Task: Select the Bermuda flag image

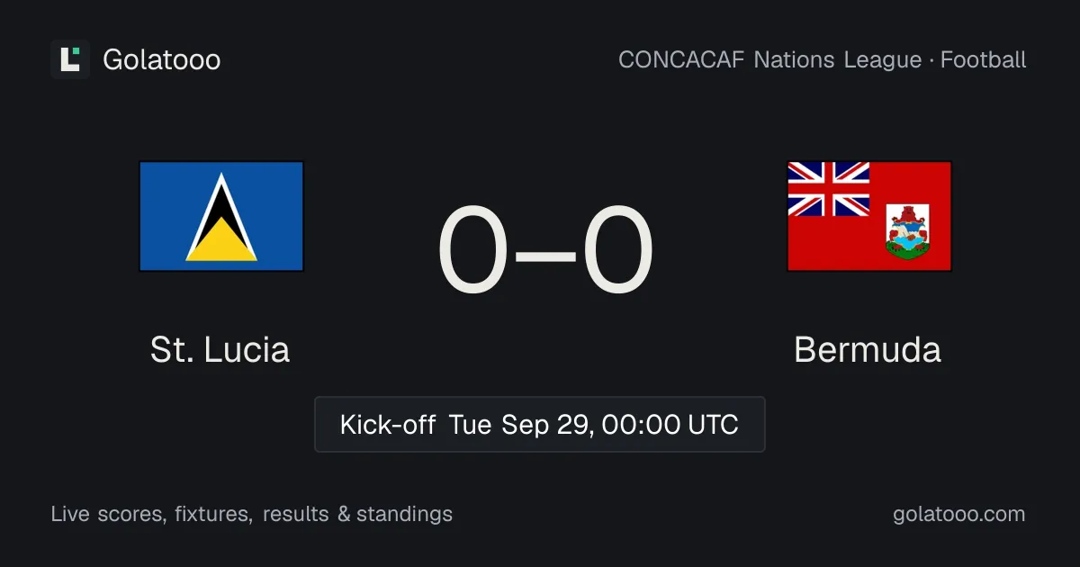Action: point(869,216)
